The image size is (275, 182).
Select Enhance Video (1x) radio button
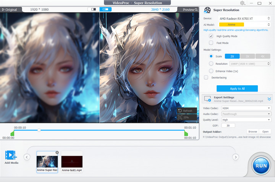[211, 71]
